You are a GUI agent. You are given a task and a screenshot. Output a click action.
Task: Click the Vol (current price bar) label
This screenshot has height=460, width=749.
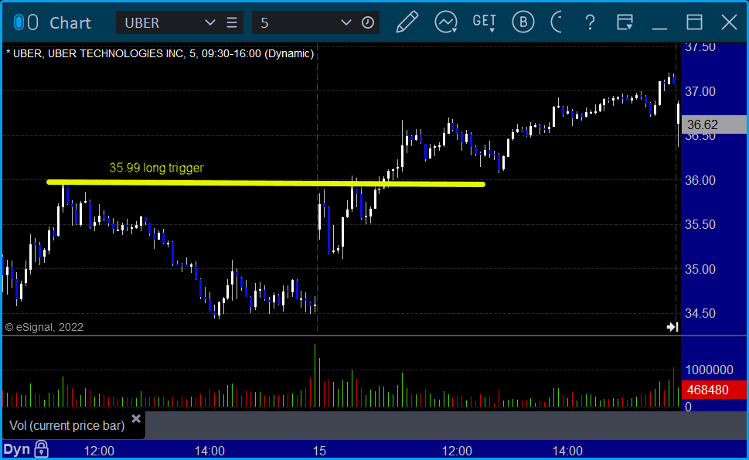point(67,425)
